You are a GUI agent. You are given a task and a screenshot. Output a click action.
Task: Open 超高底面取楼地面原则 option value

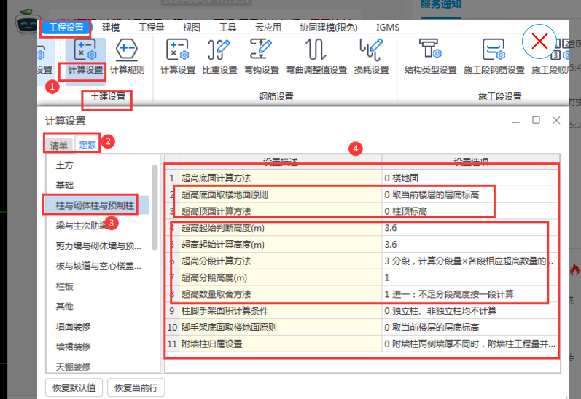(470, 194)
